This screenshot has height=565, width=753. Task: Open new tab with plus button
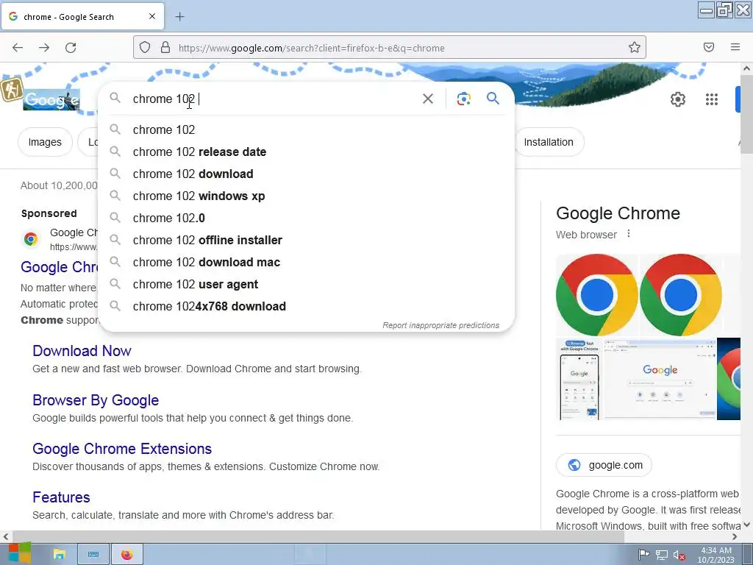179,17
